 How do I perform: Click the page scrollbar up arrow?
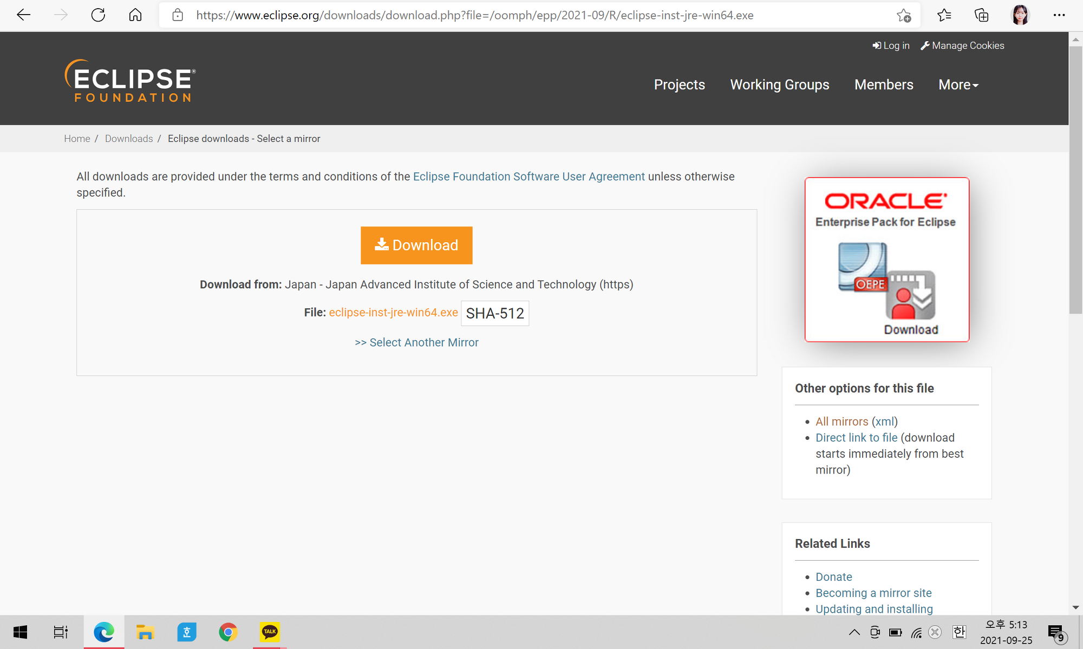[x=1075, y=40]
